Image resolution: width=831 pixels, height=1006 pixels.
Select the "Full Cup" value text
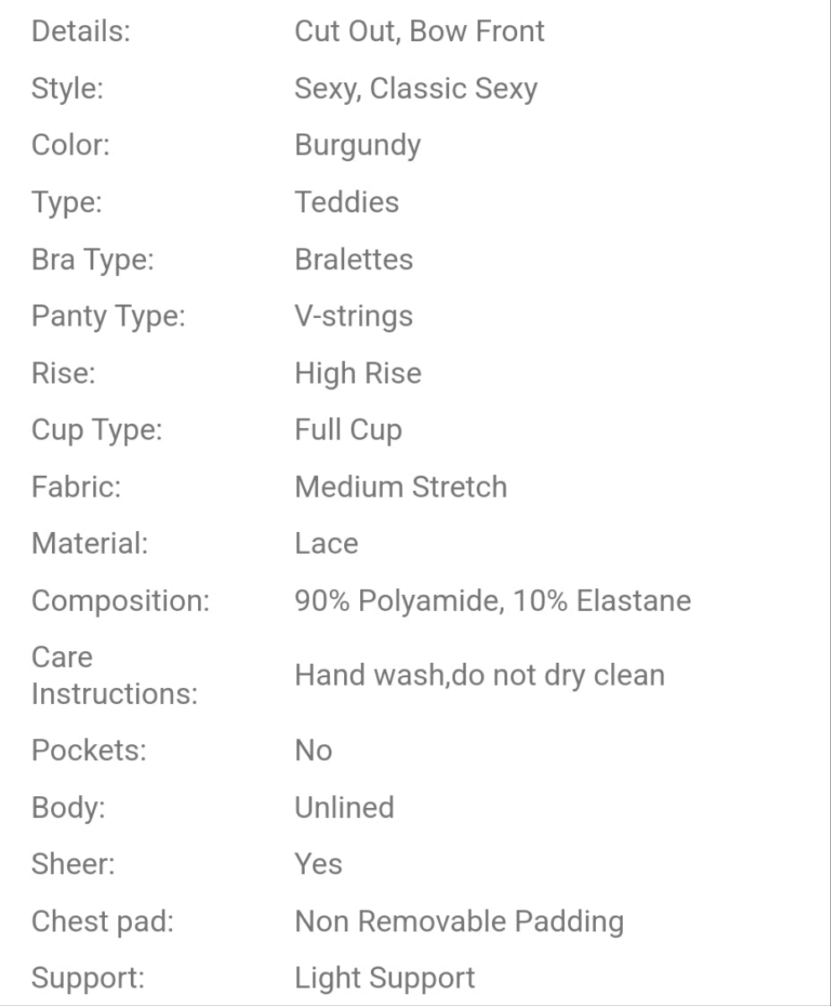click(x=348, y=430)
